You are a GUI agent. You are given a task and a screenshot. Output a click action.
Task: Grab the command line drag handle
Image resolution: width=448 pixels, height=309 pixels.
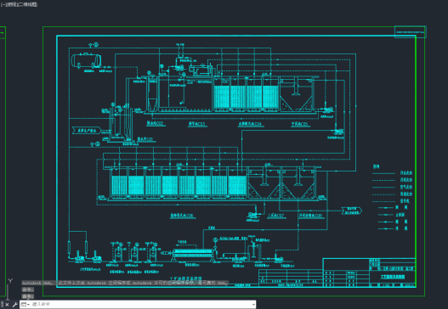point(2,305)
